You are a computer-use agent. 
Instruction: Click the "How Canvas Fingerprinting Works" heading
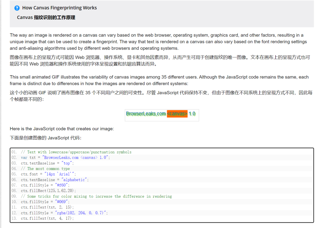coord(60,8)
